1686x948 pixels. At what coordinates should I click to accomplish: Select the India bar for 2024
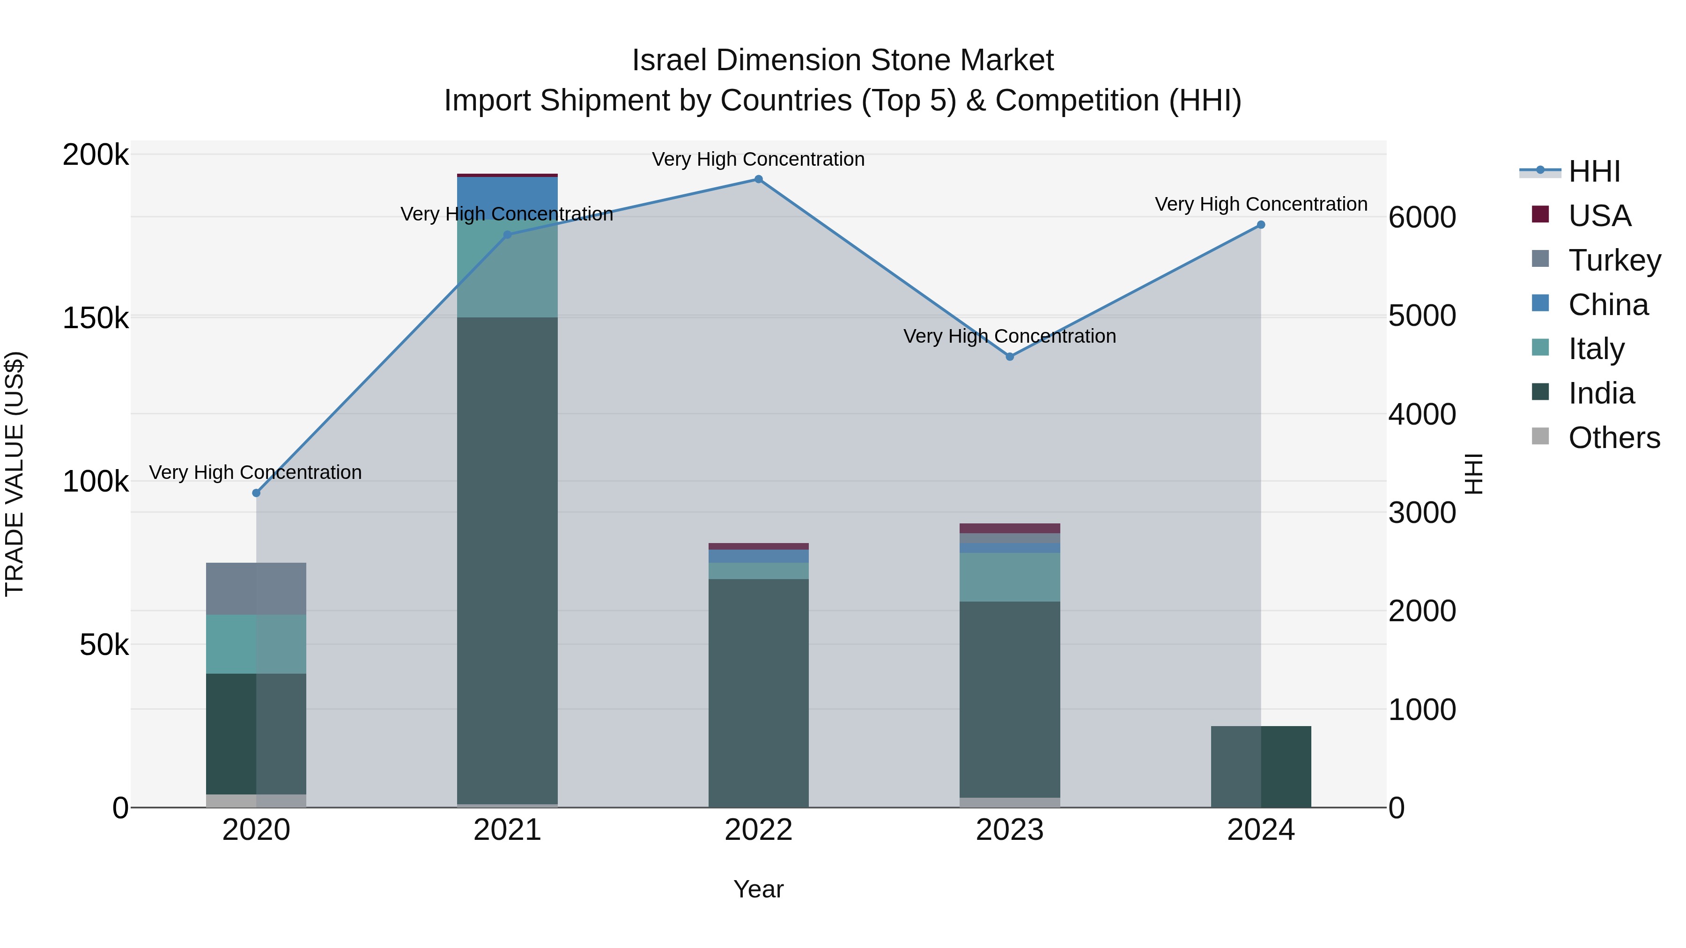(x=1261, y=767)
